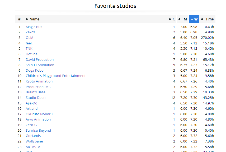Screen dimensions: 226x152
Task: Select the Shin-Ei Animation link
Action: (x=40, y=65)
